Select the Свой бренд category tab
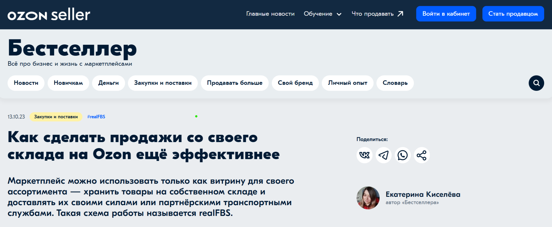This screenshot has height=227, width=552. (295, 83)
